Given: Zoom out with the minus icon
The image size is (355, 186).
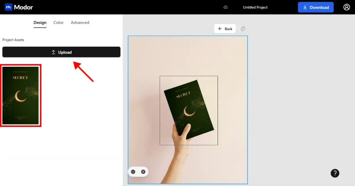Looking at the screenshot, I should point(133,172).
